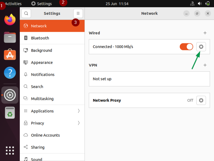The width and height of the screenshot is (214, 161).
Task: Open the Activities overview
Action: pos(13,4)
